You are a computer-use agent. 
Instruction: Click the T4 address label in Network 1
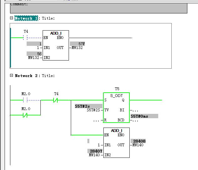[x=26, y=31]
